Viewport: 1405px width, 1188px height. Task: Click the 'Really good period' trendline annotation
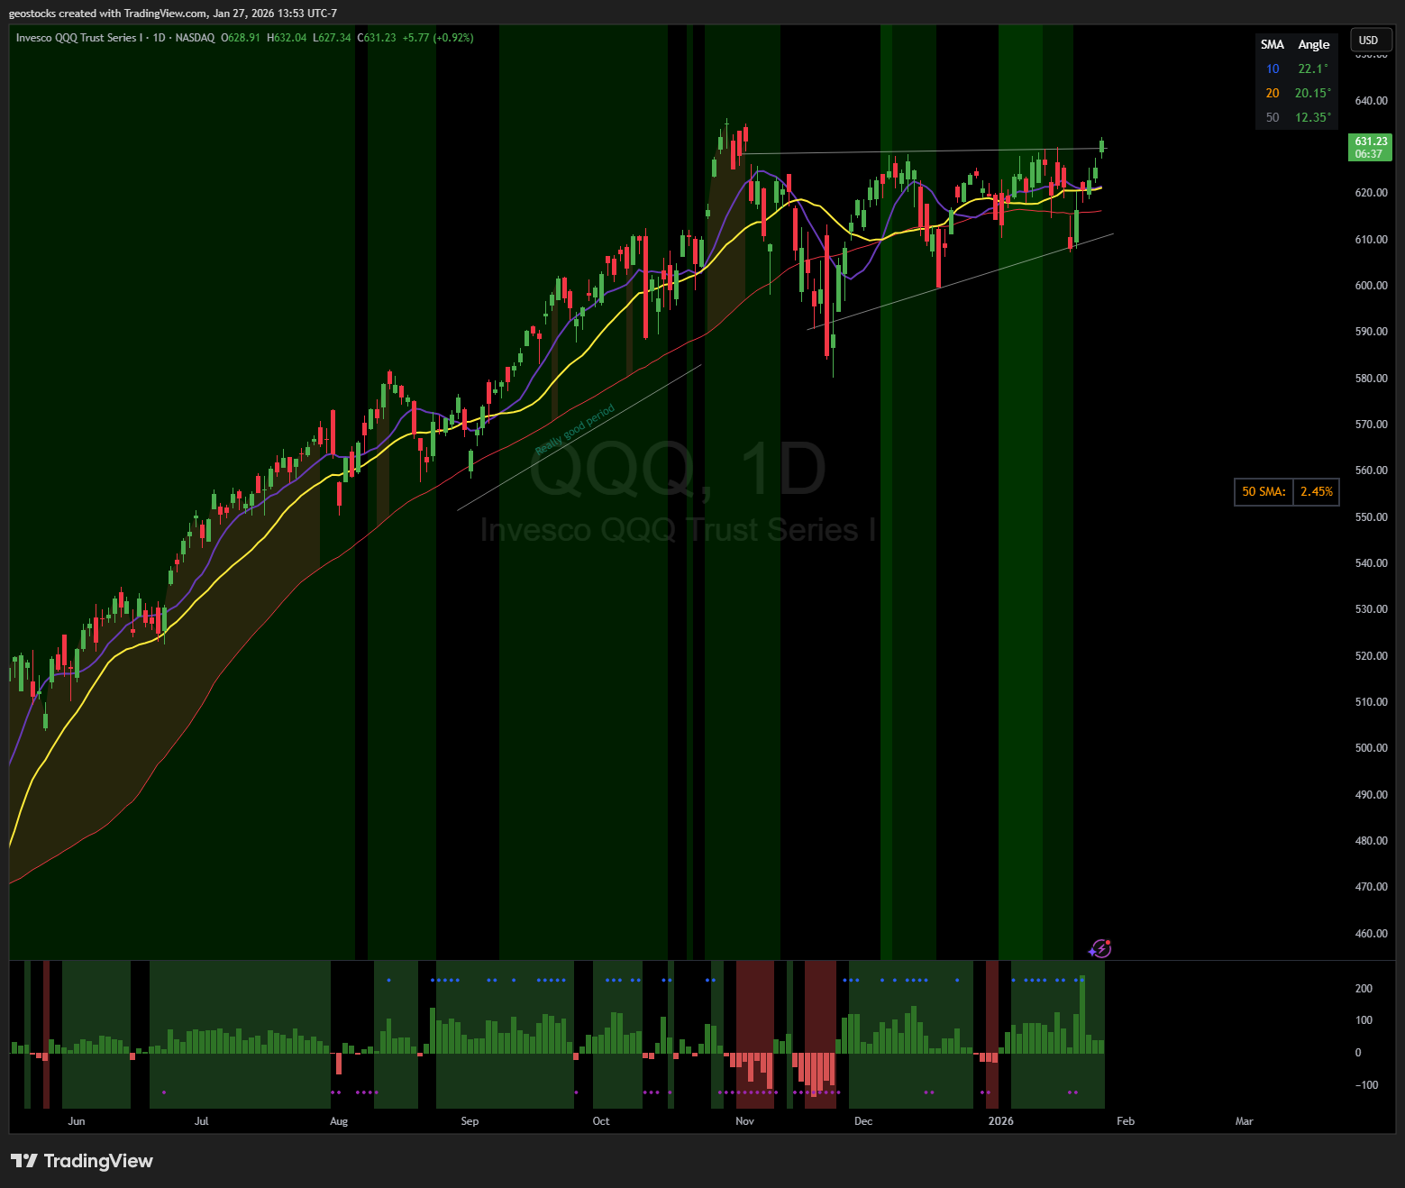click(x=575, y=431)
